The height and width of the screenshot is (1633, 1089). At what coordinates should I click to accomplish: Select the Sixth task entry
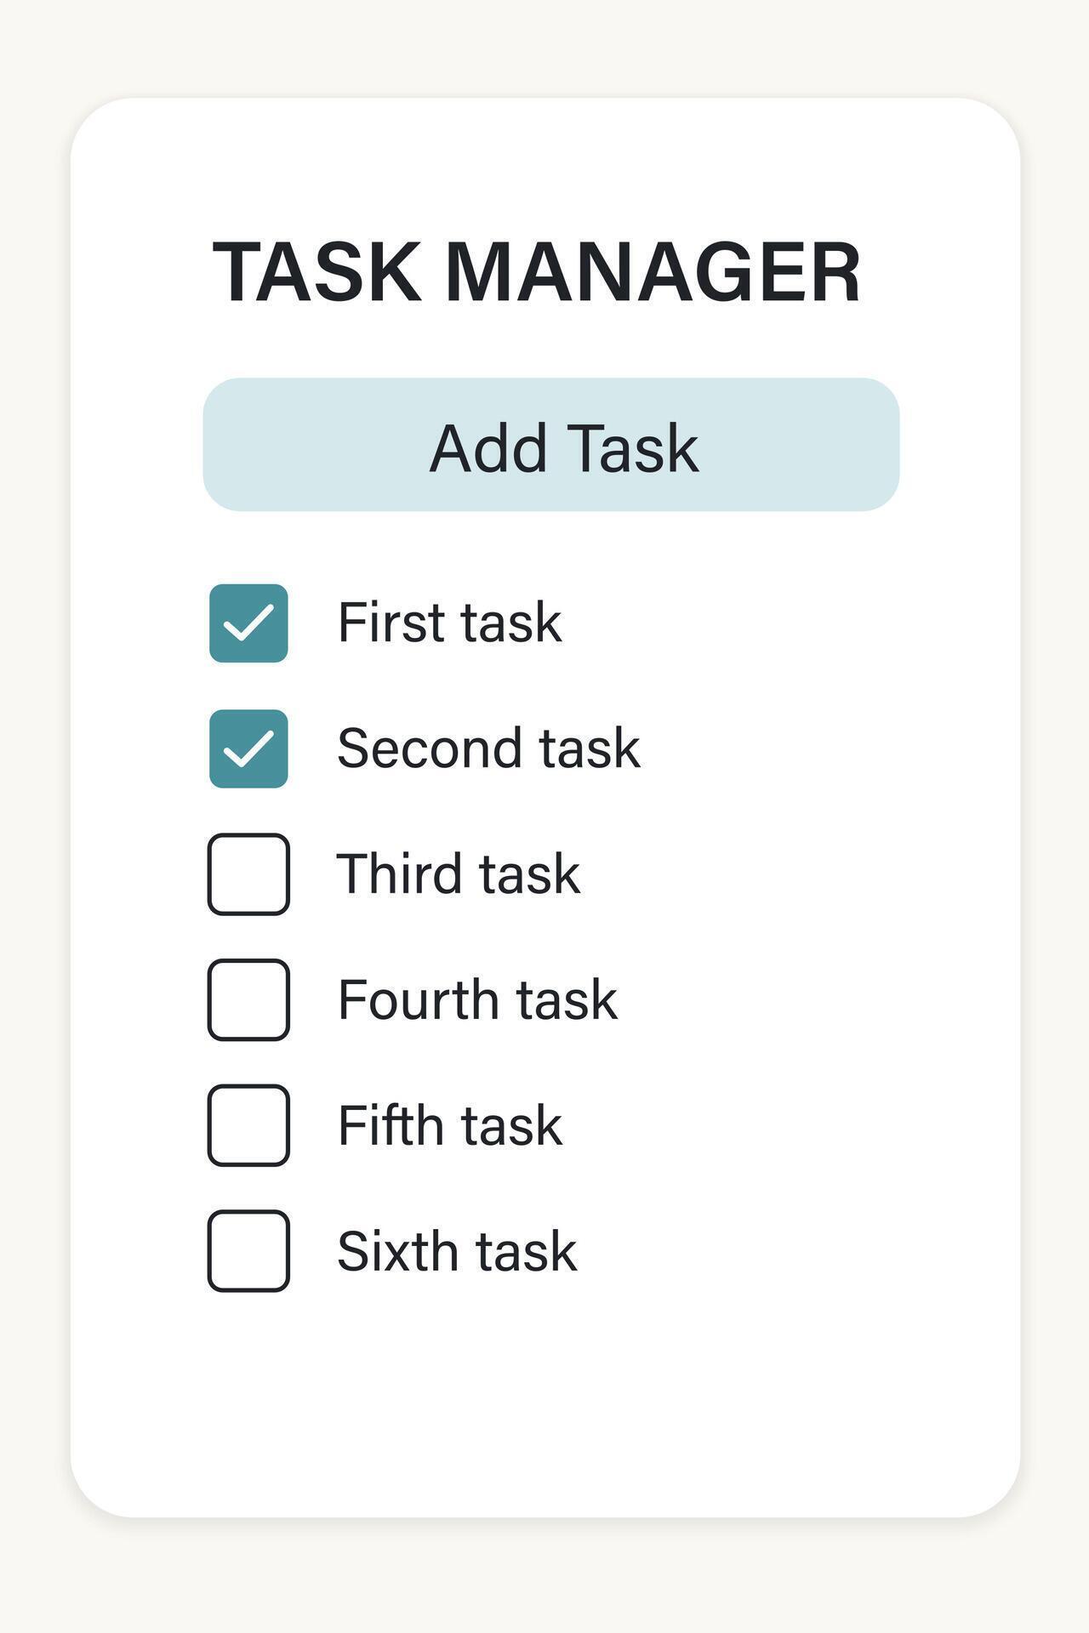[x=456, y=1247]
